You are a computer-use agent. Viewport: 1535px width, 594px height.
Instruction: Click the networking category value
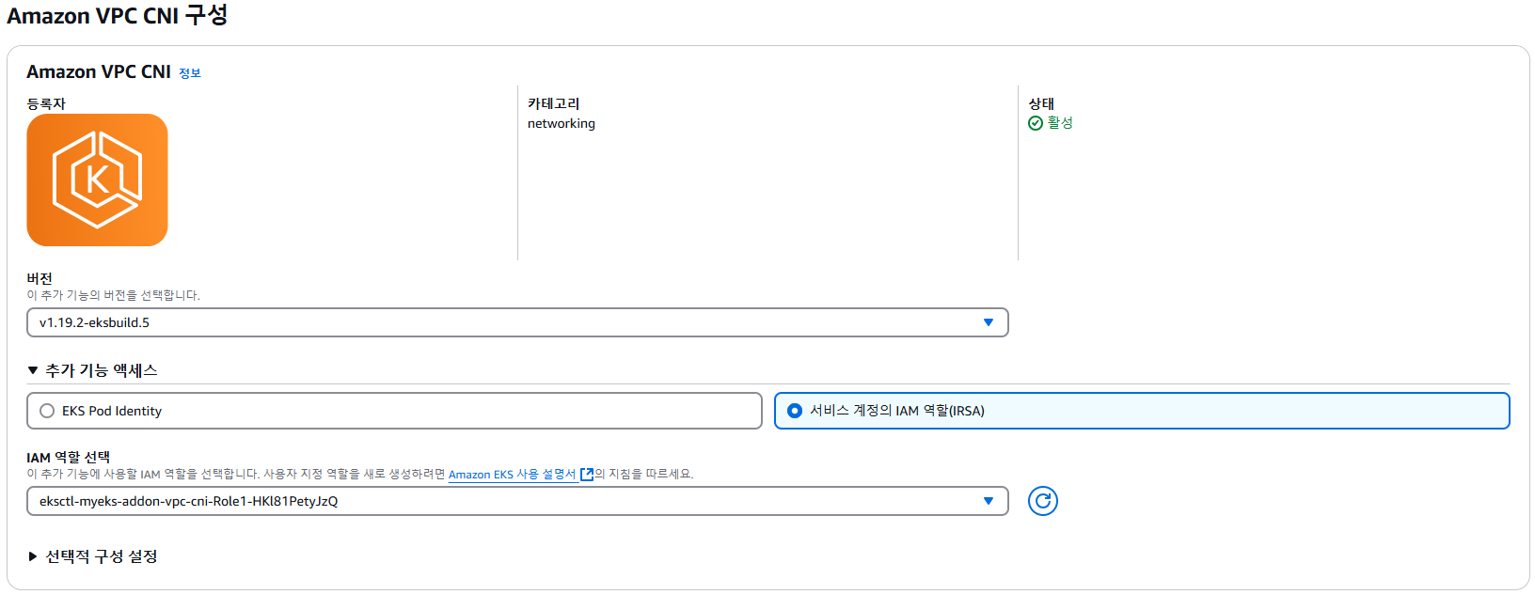pos(562,123)
